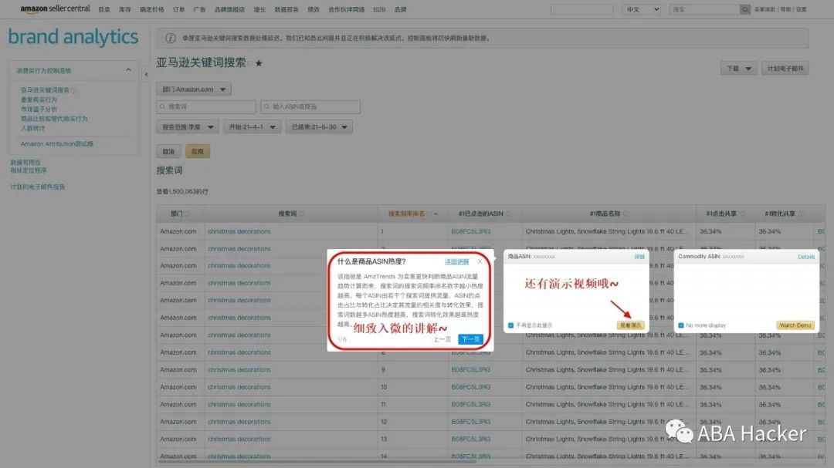834x468 pixels.
Task: Click the info icon in 部门 column header
Action: coord(187,214)
